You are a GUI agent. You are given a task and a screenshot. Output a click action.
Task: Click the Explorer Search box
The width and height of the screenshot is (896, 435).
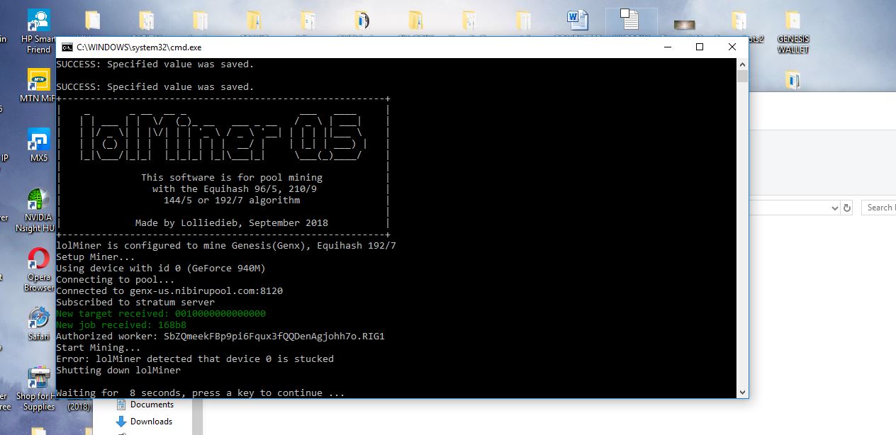point(879,208)
